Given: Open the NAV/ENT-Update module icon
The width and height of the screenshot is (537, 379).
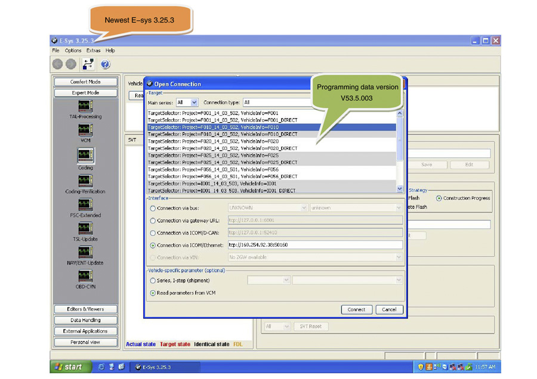Looking at the screenshot, I should pos(85,252).
